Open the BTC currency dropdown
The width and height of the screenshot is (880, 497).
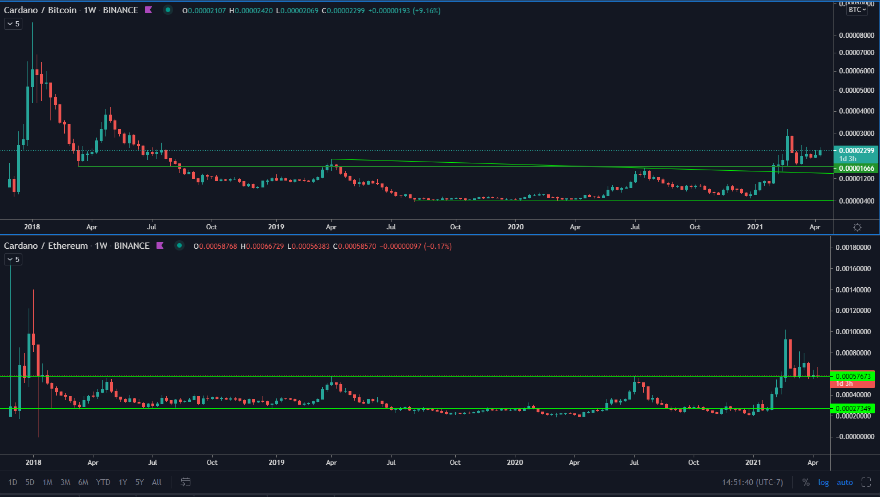(858, 10)
